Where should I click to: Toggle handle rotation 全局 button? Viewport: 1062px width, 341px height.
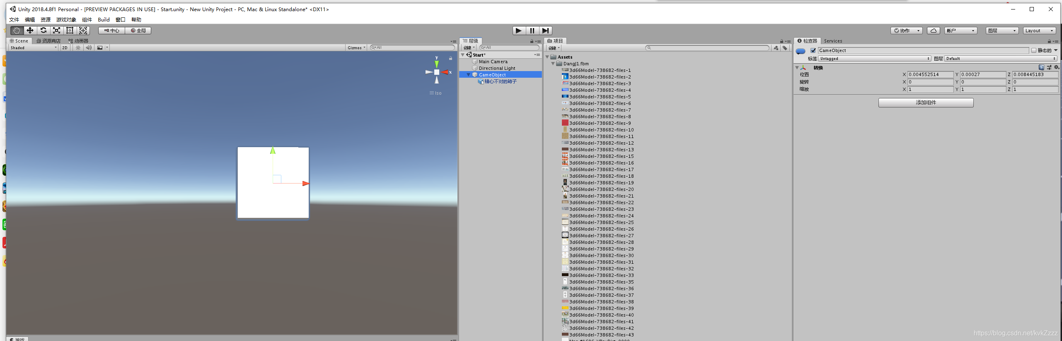click(x=138, y=31)
